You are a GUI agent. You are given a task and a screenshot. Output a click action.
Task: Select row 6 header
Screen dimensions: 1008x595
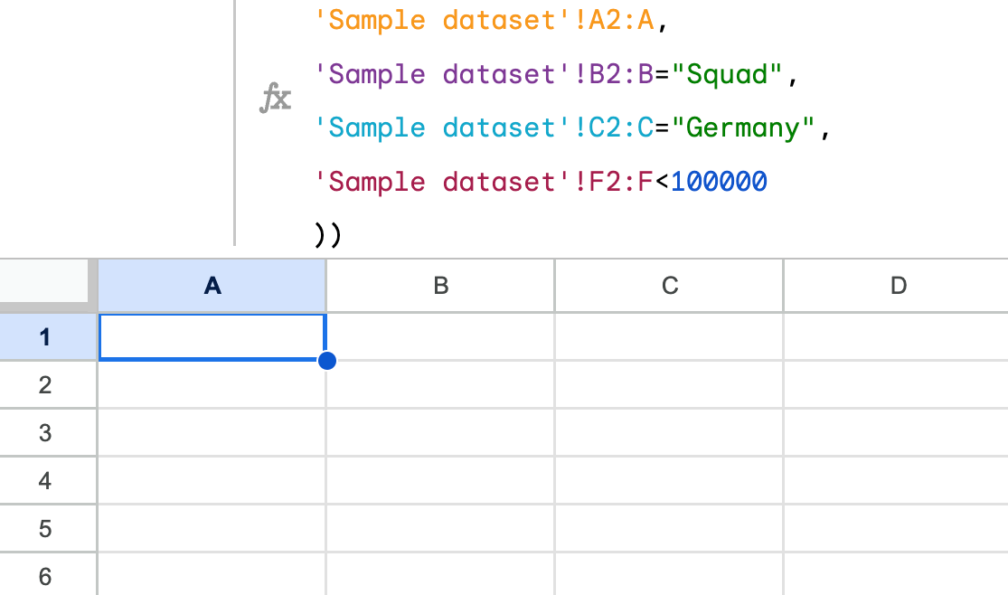tap(48, 574)
